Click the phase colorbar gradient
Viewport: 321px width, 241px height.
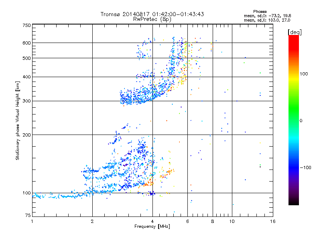point(294,120)
